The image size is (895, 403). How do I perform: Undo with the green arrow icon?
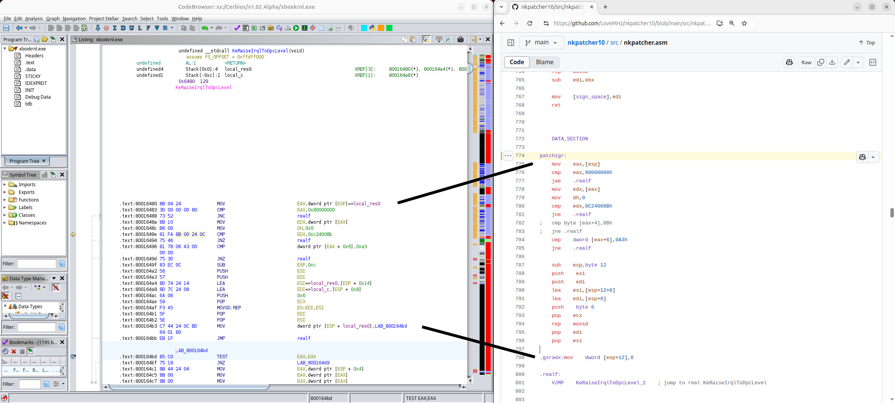[205, 28]
